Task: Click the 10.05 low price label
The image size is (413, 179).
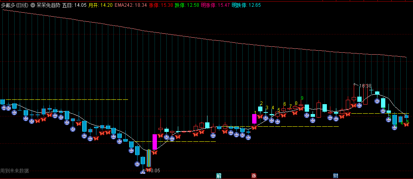Action: [154, 171]
